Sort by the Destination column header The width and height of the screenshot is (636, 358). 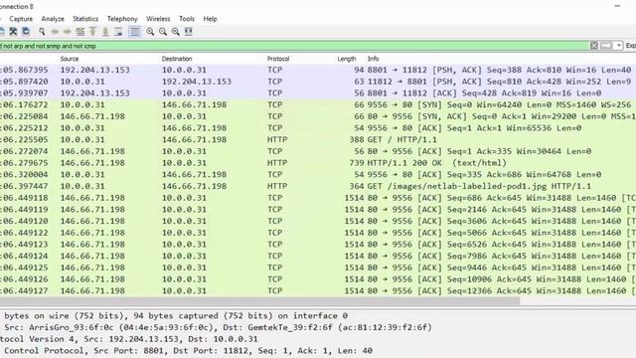(177, 59)
